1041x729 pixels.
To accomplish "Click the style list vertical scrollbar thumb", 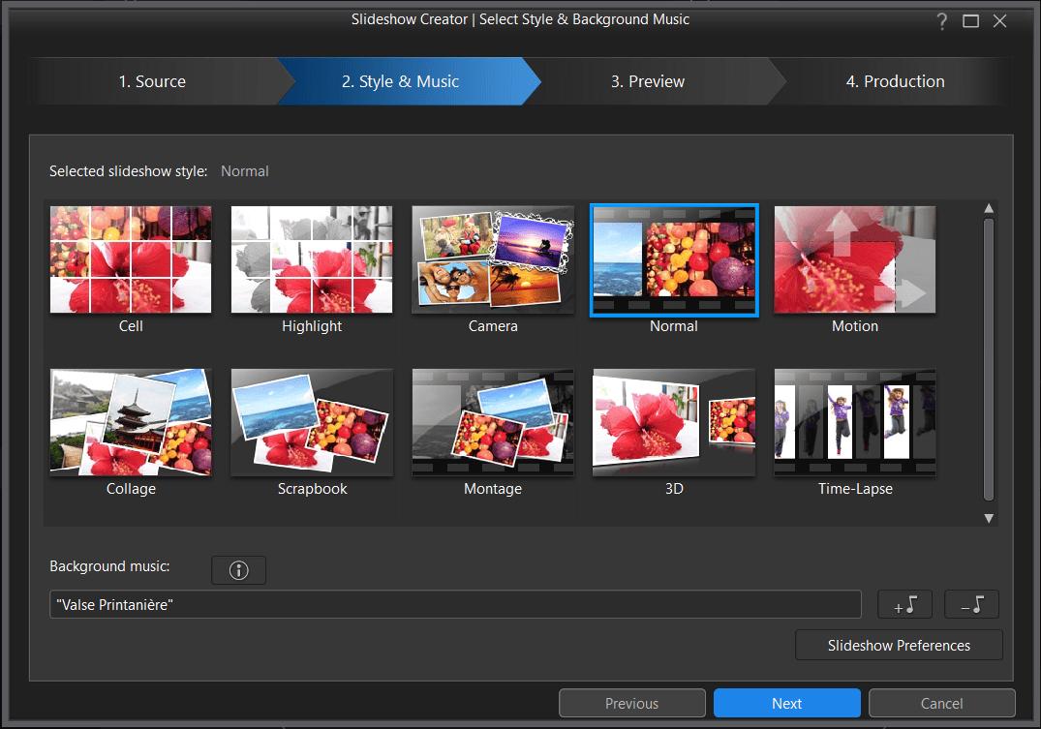I will click(x=989, y=359).
